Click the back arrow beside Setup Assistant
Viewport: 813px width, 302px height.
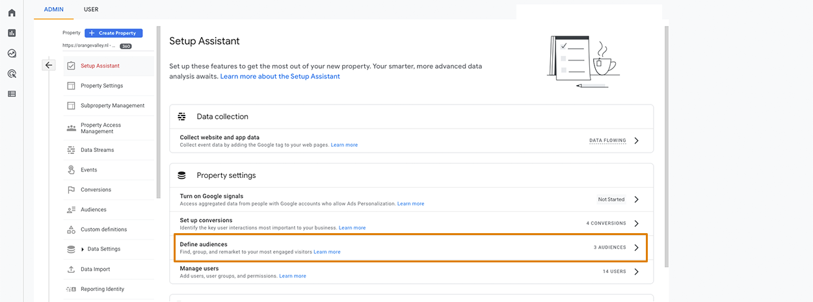coord(49,65)
